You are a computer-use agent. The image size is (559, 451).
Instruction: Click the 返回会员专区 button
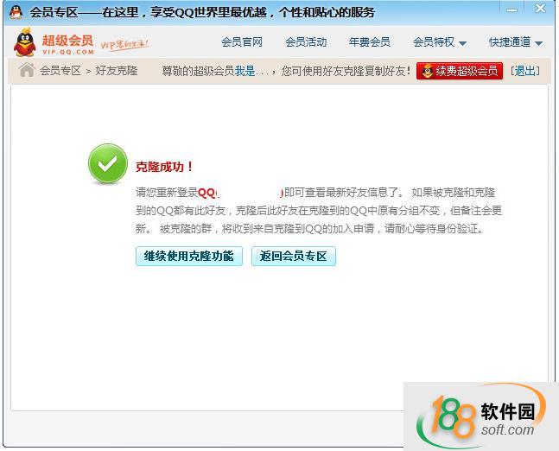coord(293,256)
